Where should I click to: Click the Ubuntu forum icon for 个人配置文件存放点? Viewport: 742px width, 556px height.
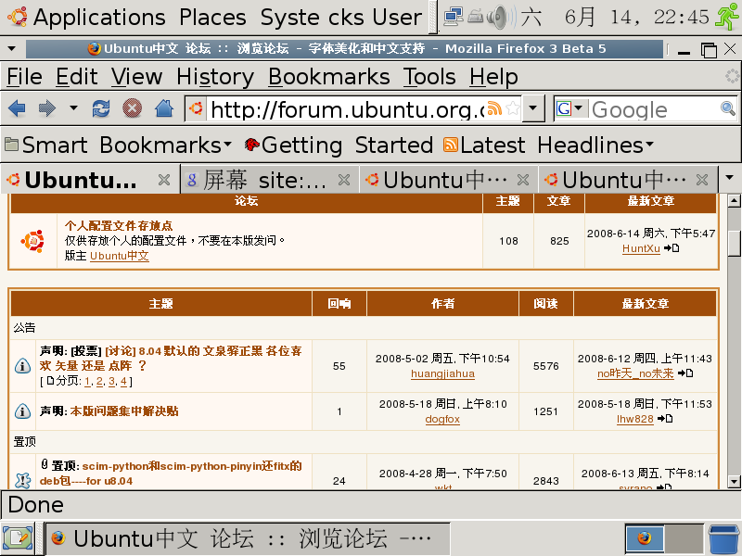tap(32, 241)
